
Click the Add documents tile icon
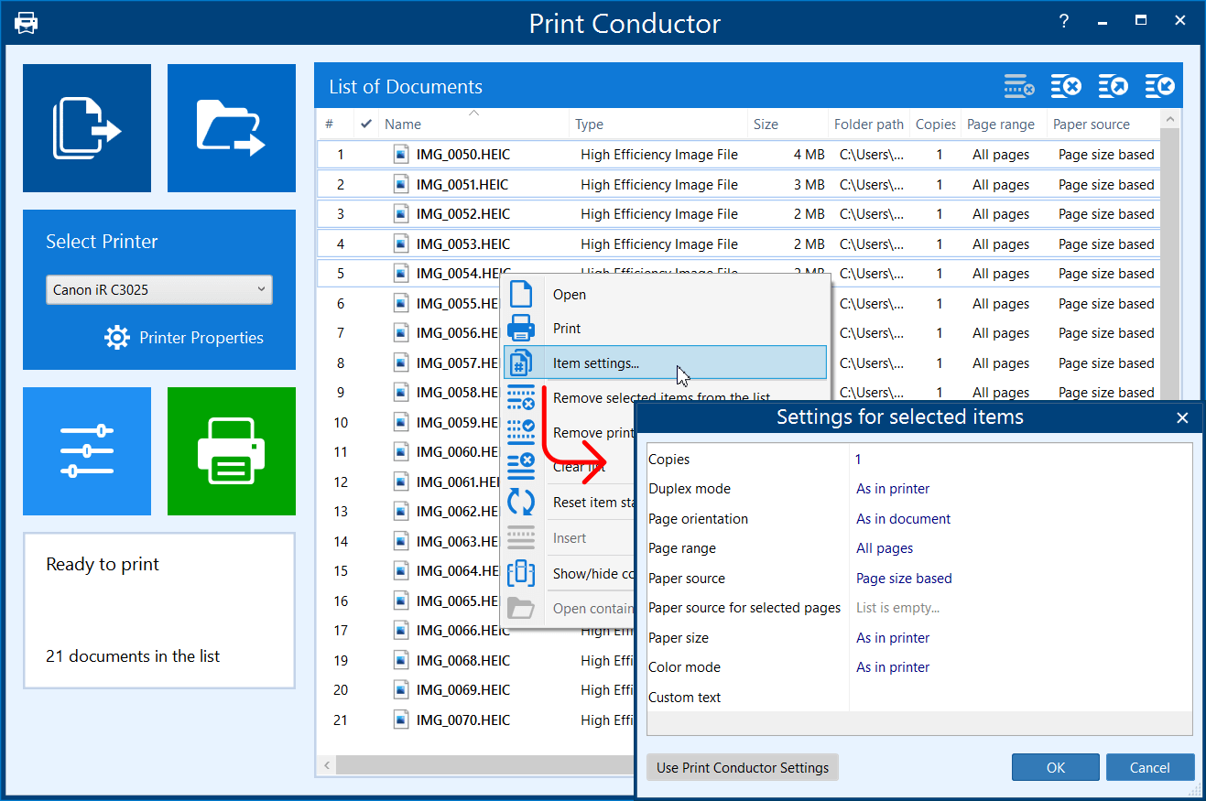(87, 128)
